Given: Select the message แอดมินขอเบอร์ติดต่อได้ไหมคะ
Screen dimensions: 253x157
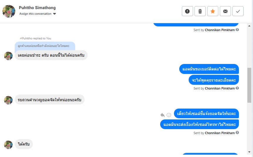Looking at the screenshot, I should click(209, 69).
